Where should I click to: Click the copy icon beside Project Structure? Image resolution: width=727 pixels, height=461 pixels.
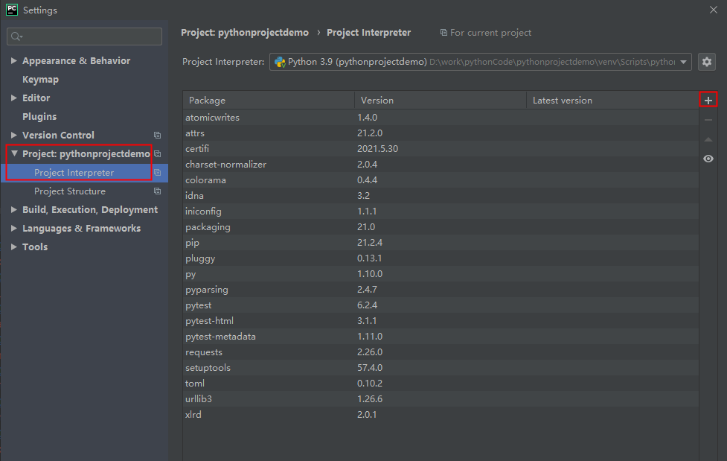pos(157,191)
